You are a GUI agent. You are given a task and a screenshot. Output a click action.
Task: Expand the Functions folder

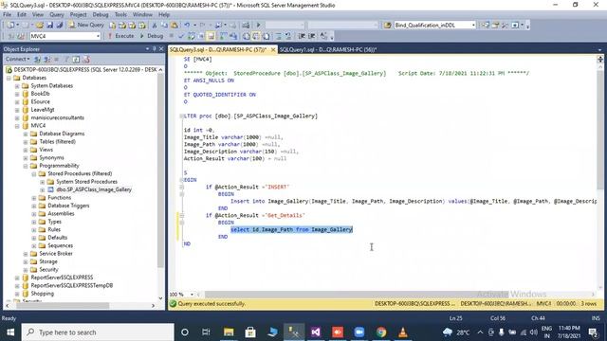pos(34,198)
